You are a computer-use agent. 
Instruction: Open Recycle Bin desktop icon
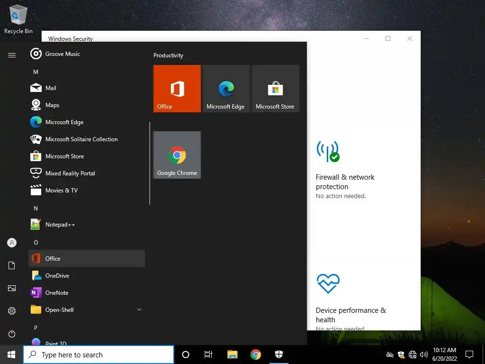pyautogui.click(x=18, y=19)
